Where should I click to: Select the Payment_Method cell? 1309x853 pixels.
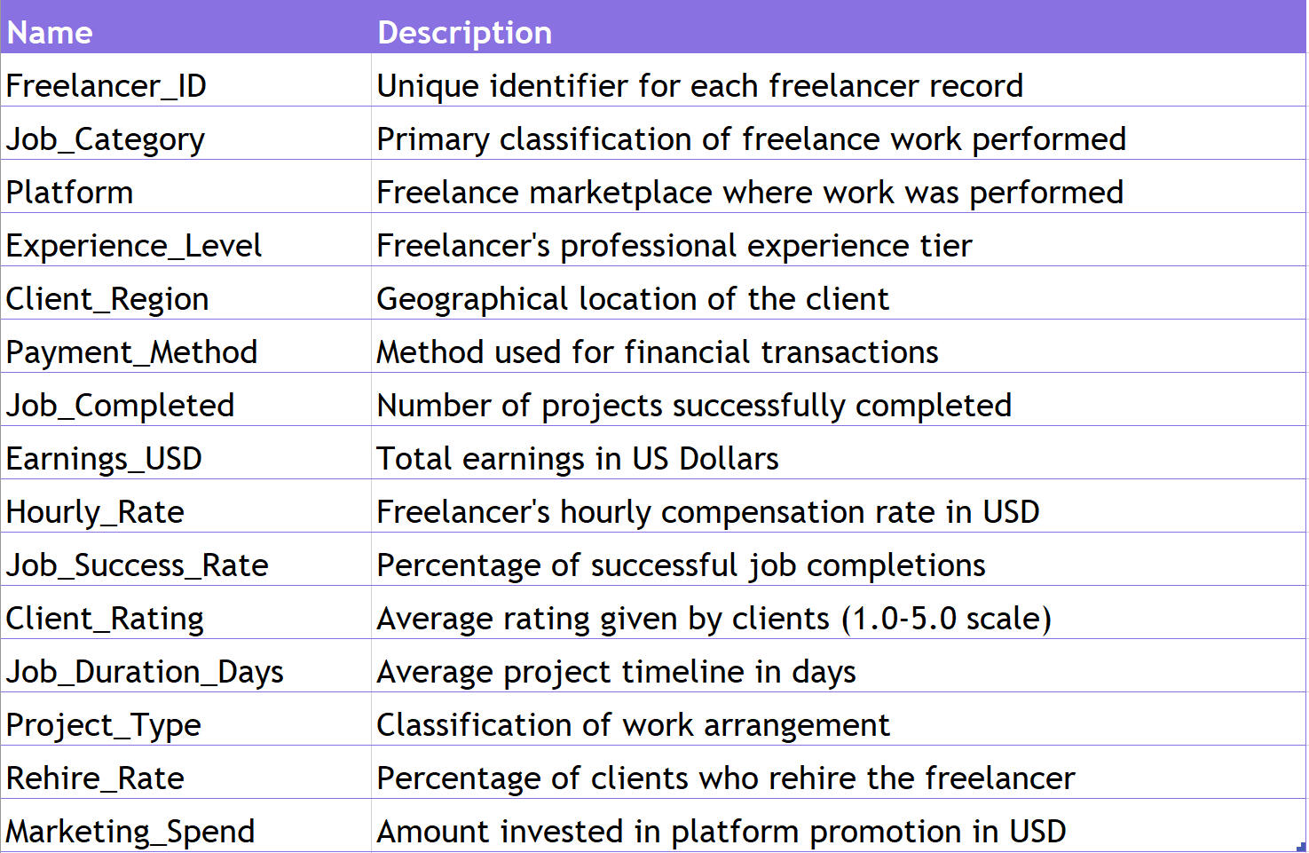[131, 352]
